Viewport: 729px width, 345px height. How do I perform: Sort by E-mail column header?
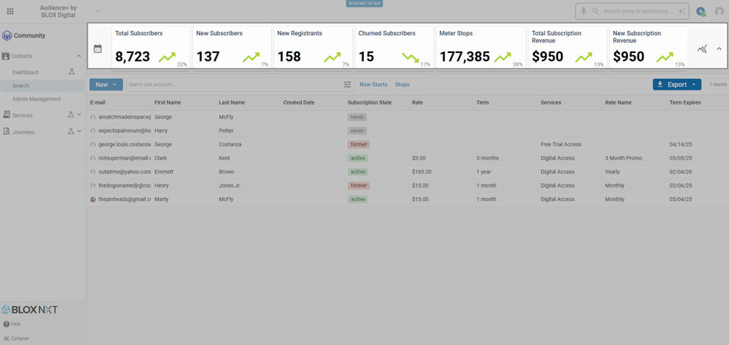tap(98, 103)
